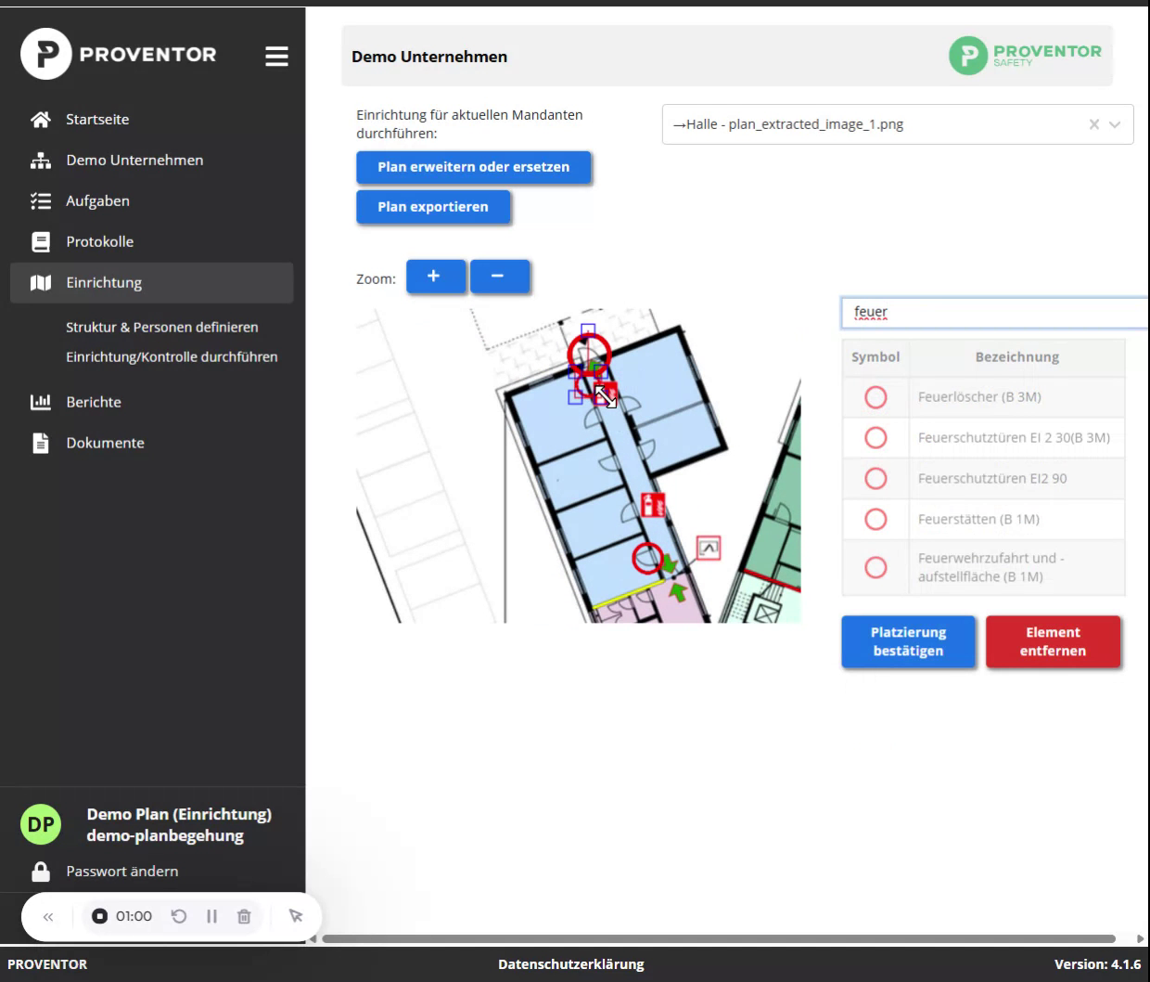This screenshot has height=982, width=1150.
Task: Click the Startseite home icon
Action: pos(41,120)
